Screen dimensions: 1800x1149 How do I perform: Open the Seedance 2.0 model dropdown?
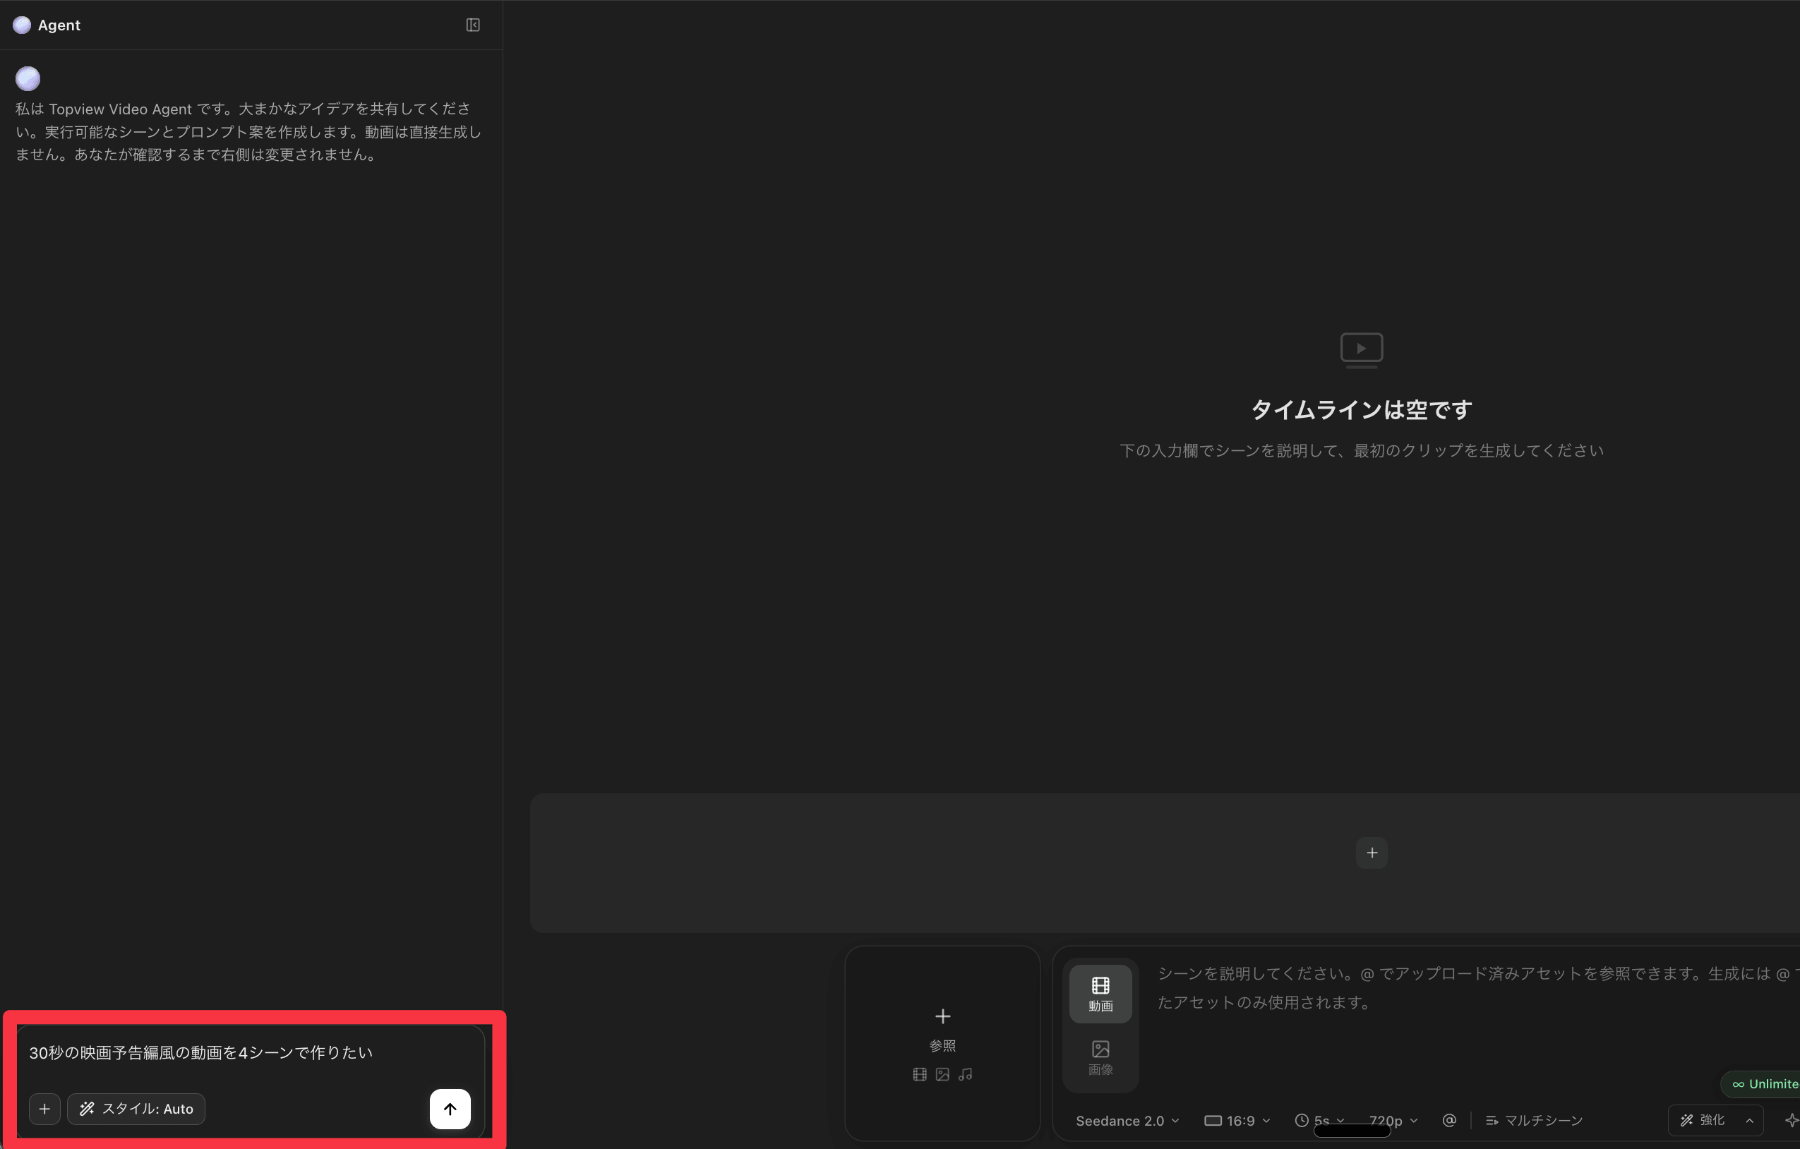(1127, 1121)
